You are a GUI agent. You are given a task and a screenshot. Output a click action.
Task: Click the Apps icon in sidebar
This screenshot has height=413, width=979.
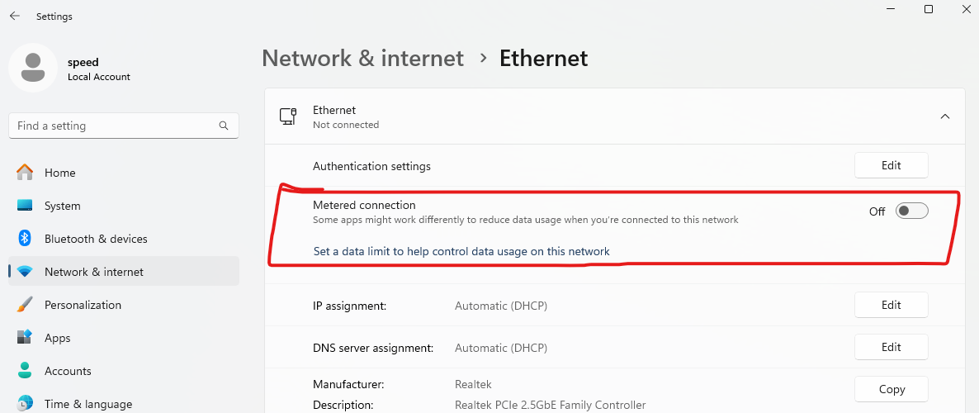[25, 338]
